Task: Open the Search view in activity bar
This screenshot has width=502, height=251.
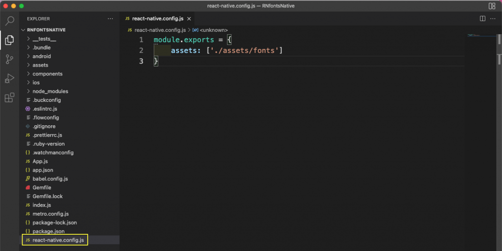Action: 10,21
